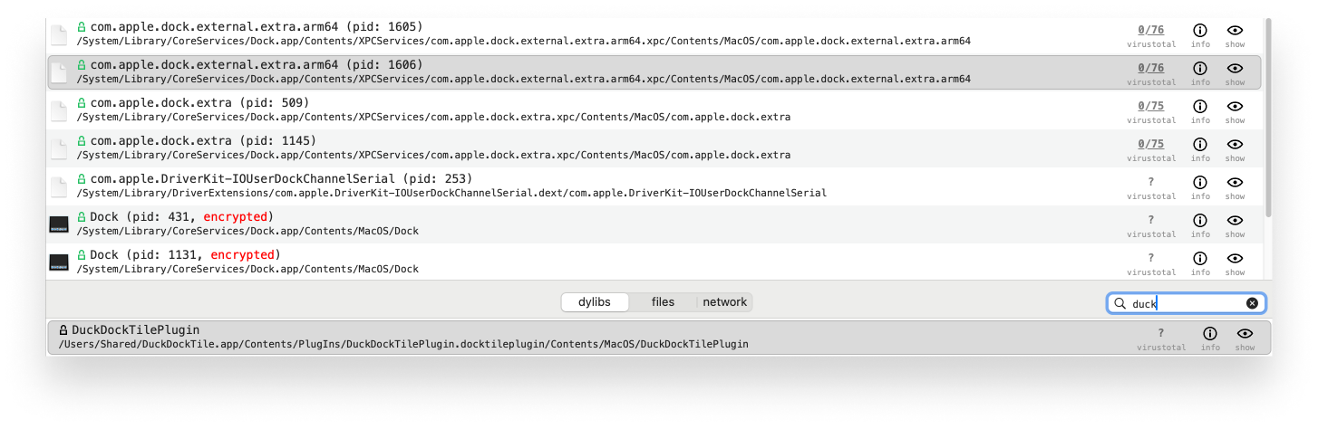The width and height of the screenshot is (1318, 429).
Task: Click the search magnifier icon
Action: pyautogui.click(x=1119, y=304)
